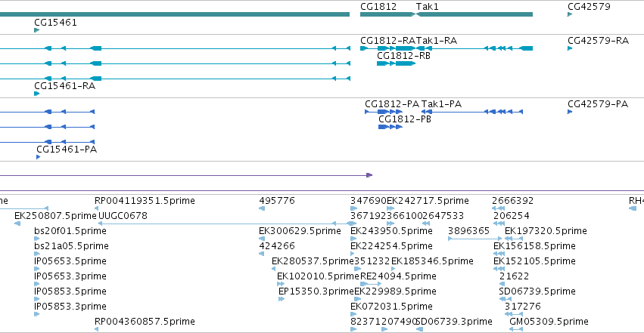Screen dimensions: 644x333
Task: Select the 3896365 feature label
Action: coord(468,231)
